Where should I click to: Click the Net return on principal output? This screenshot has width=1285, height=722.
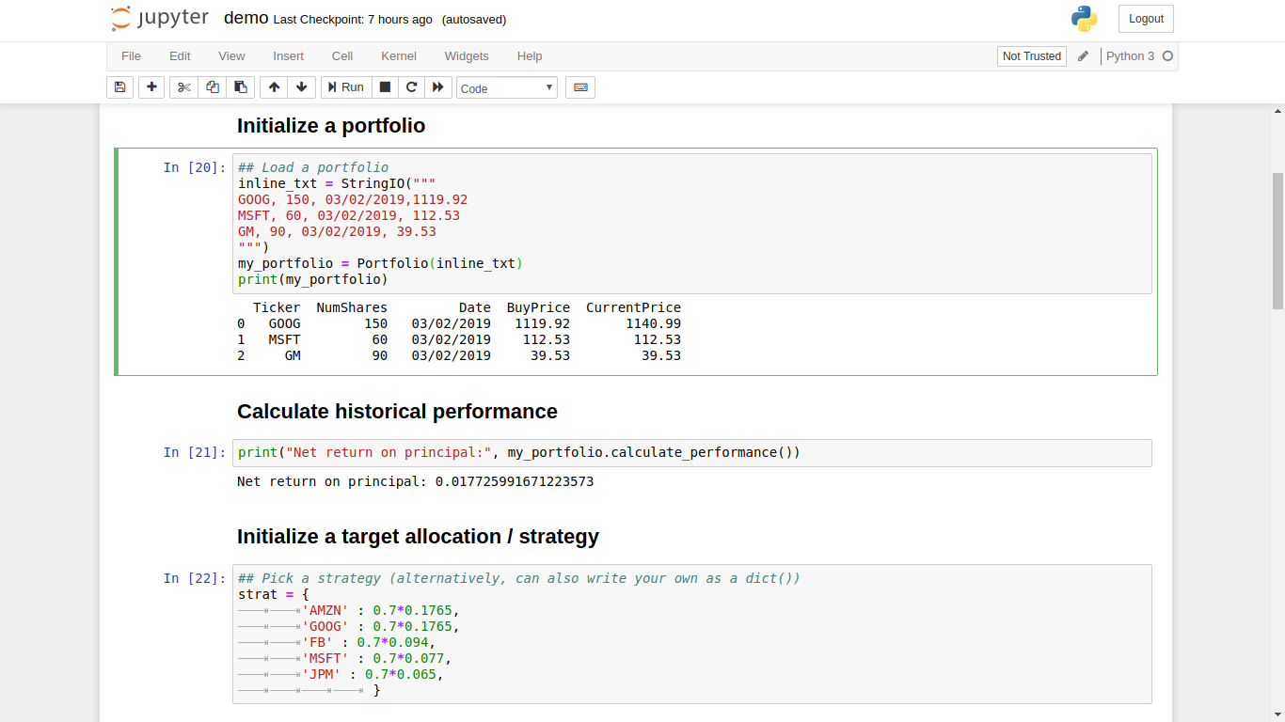[x=415, y=481]
